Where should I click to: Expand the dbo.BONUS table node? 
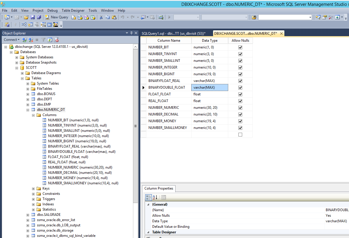(x=28, y=94)
